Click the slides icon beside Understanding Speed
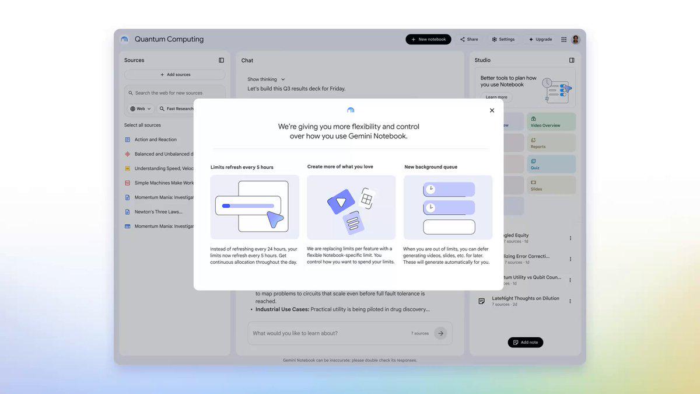The image size is (700, 394). tap(127, 169)
